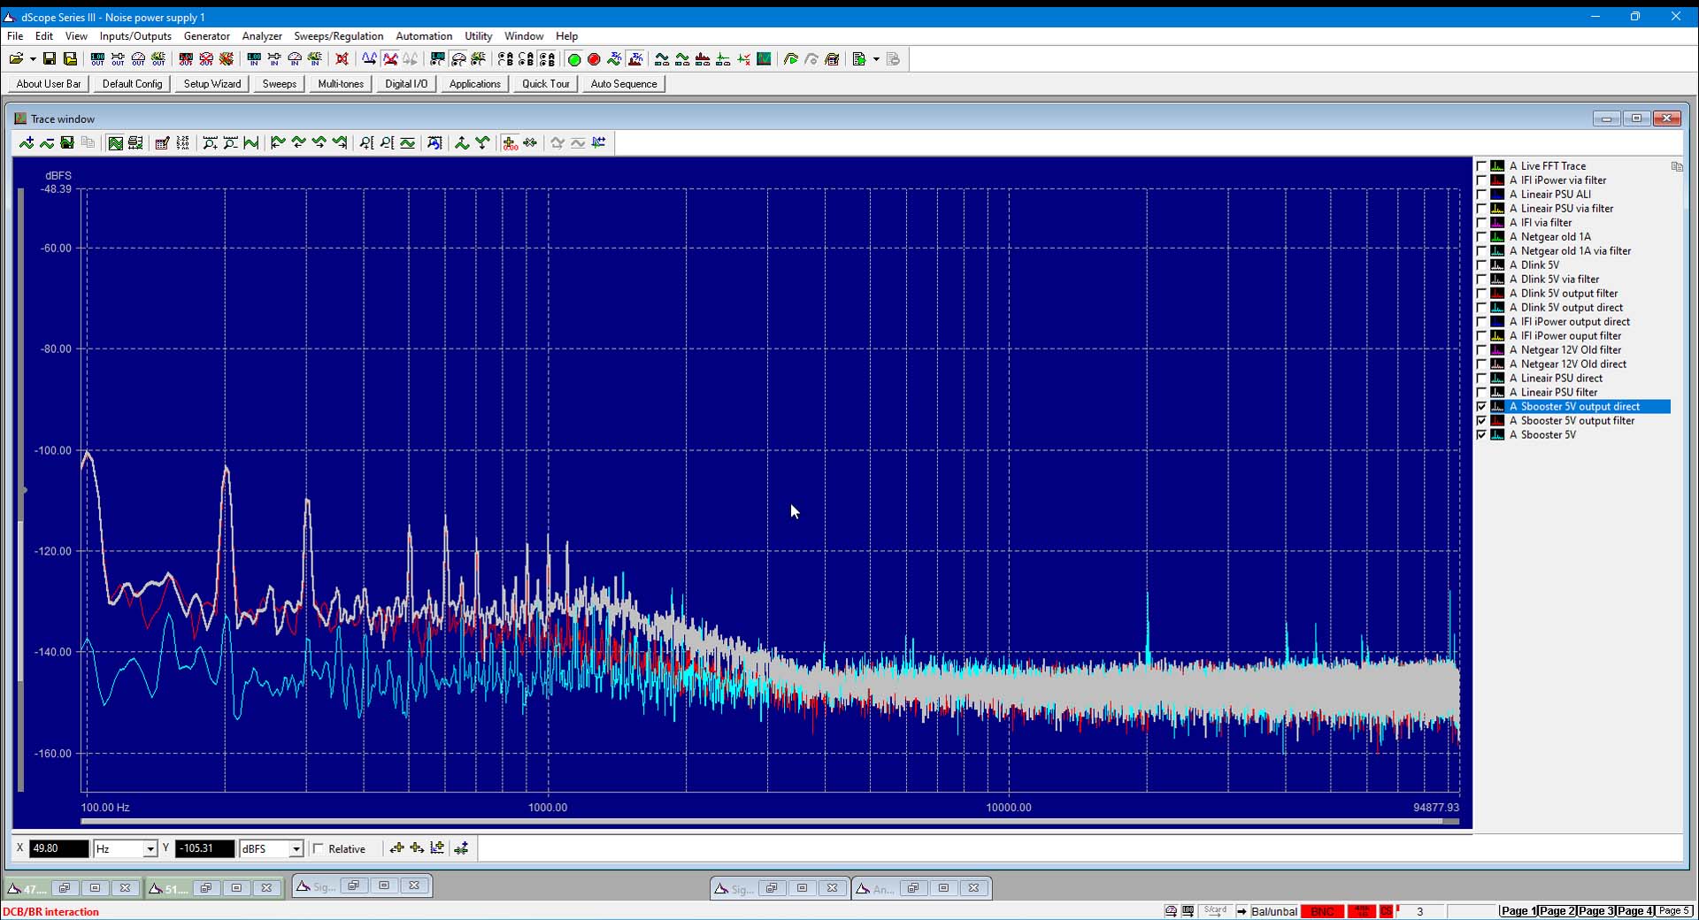
Task: Open the Sweeps/Regulation menu
Action: click(x=338, y=36)
